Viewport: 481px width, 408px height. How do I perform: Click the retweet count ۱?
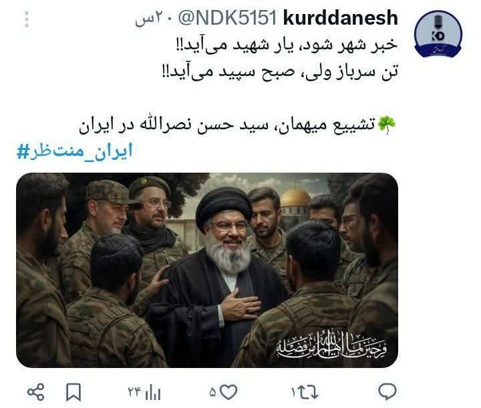[293, 393]
